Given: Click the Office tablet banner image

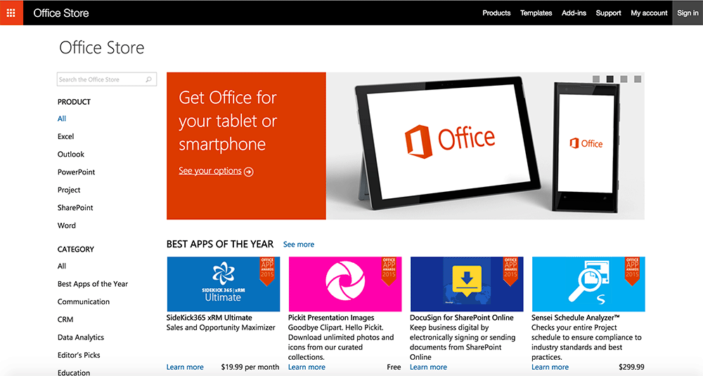Looking at the screenshot, I should tap(486, 146).
